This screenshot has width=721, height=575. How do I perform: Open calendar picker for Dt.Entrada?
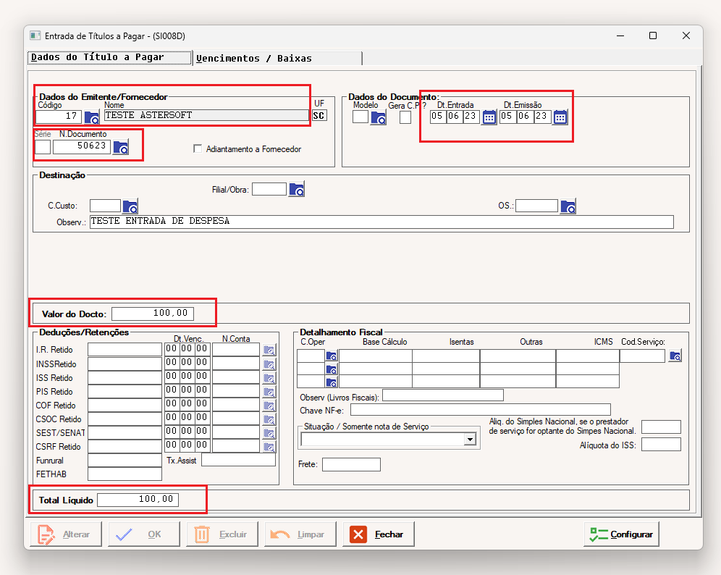489,117
